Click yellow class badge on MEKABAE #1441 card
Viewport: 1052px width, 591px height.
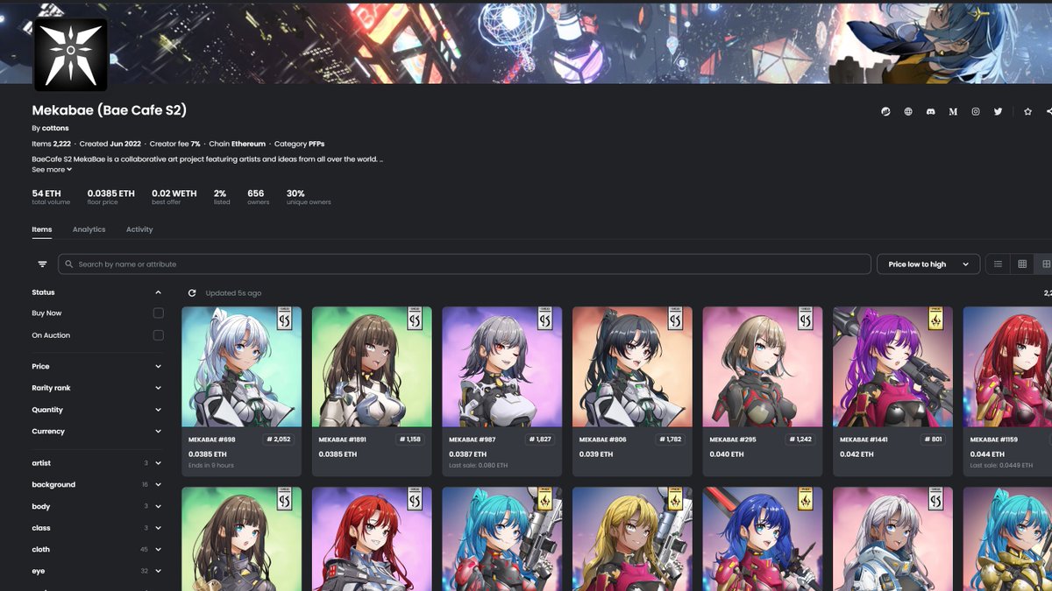(935, 319)
